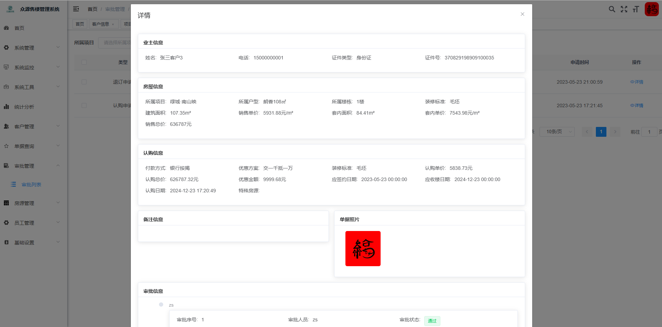Open 详情 for the 21:00:59 row
The height and width of the screenshot is (327, 662).
click(x=637, y=82)
